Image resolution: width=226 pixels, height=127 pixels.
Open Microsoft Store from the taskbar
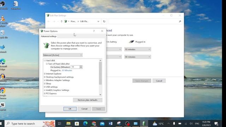click(77, 123)
